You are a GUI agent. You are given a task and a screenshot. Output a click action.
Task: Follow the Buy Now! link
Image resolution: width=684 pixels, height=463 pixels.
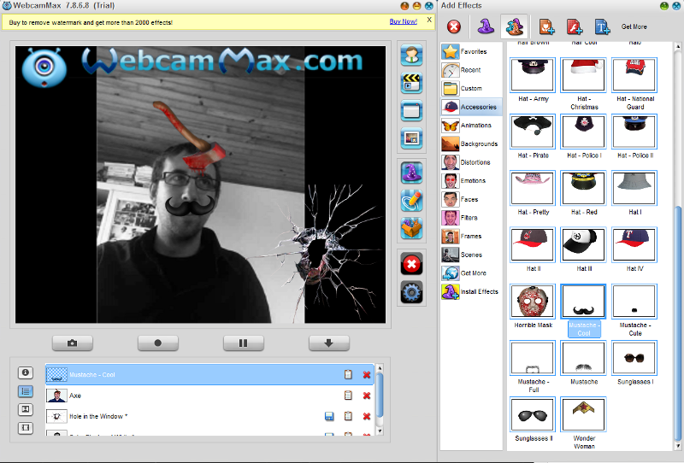(x=403, y=21)
